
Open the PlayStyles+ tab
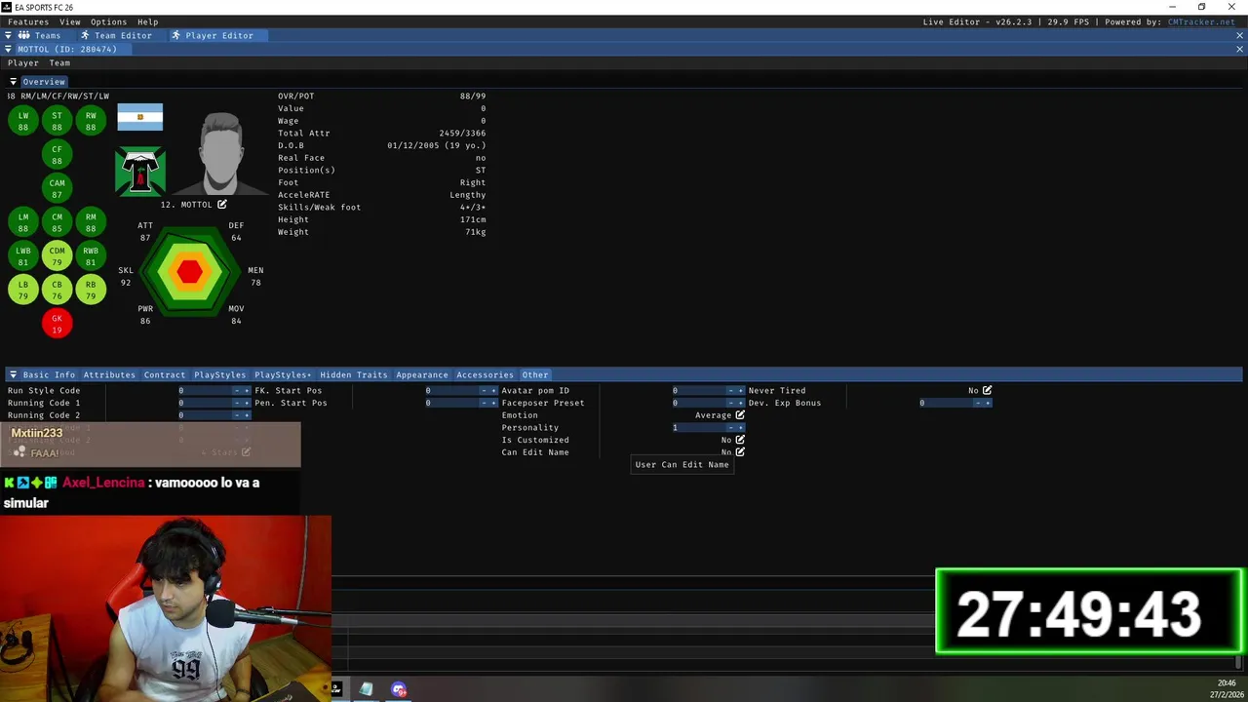coord(283,374)
